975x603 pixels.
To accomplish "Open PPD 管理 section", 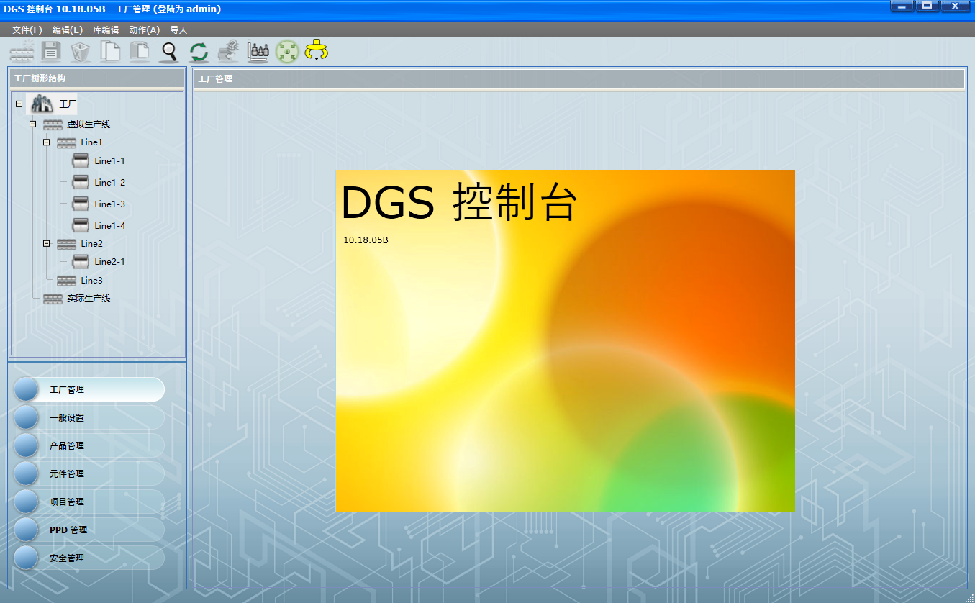I will coord(89,530).
